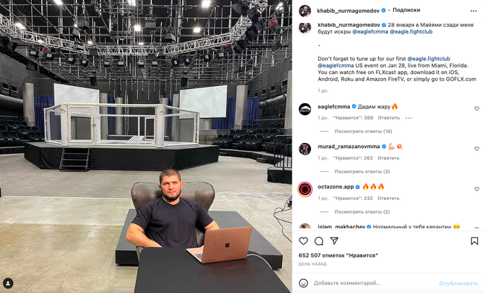Expand 3 replies under murad_ramazanovmma comment
Viewport: 484px width, 293px height.
[362, 172]
